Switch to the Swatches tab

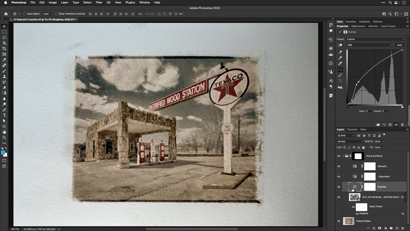[351, 21]
